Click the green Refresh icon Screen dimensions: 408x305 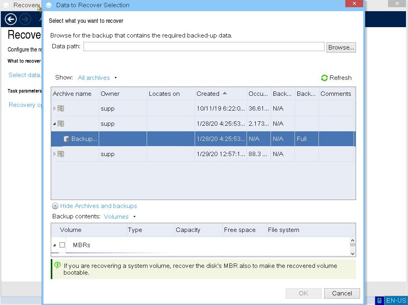[x=324, y=78]
